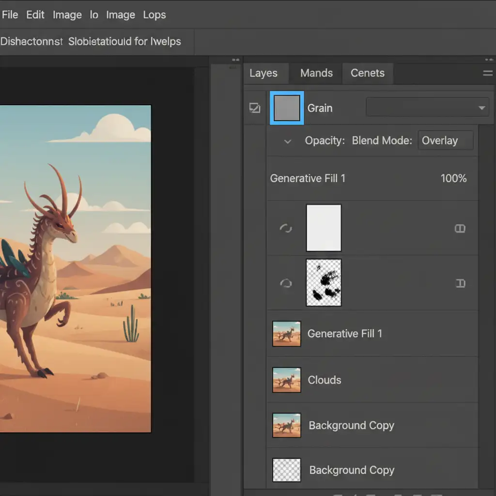
Task: Click the circular link icon beside the white thumbnail
Action: (x=286, y=228)
